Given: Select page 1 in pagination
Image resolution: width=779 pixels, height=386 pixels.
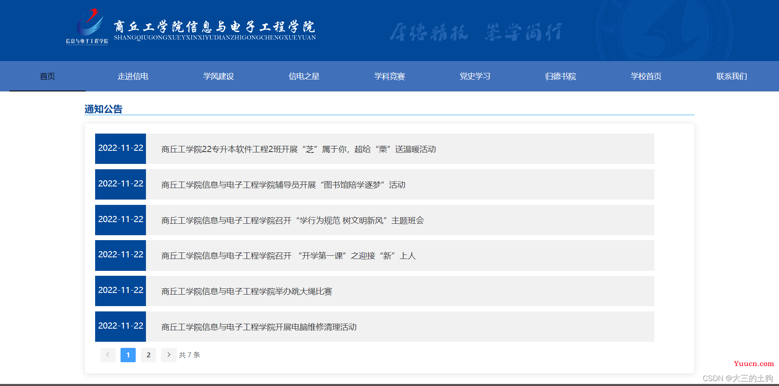Looking at the screenshot, I should pos(128,355).
